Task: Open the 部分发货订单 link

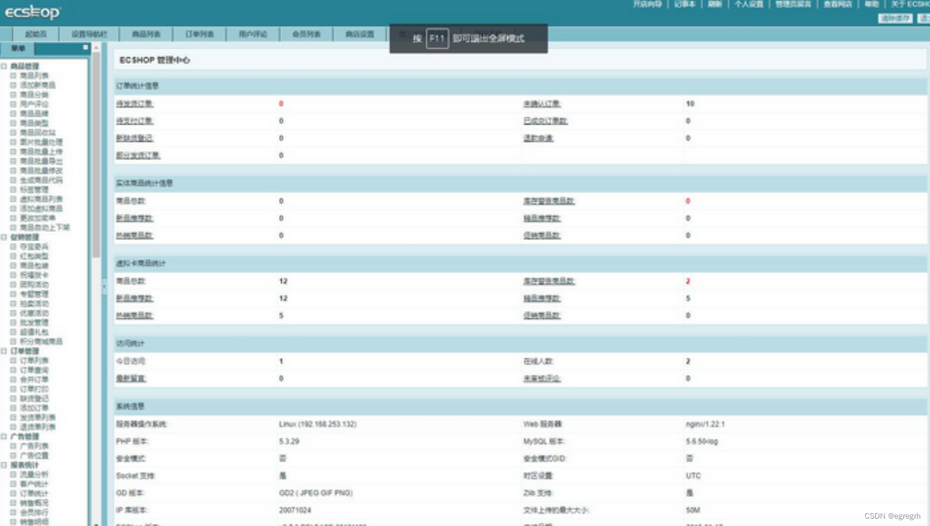Action: [138, 155]
